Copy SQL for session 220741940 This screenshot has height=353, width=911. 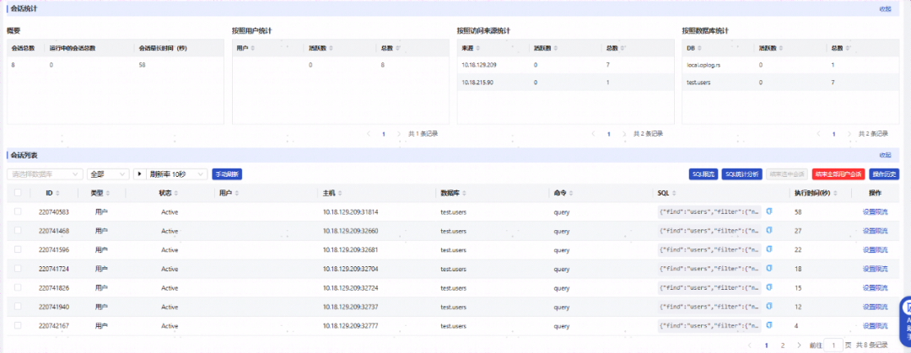(x=769, y=307)
